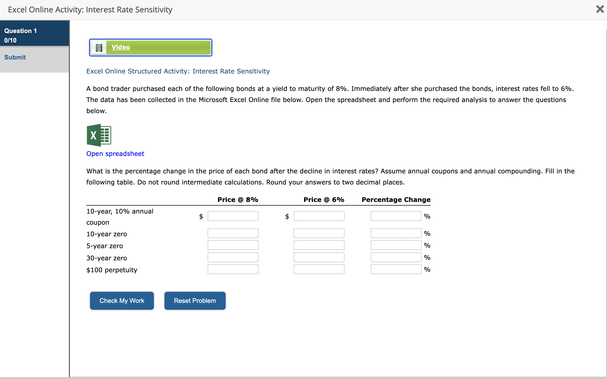
Task: Click the Price @ 6% field for 30-year zero
Action: 319,257
